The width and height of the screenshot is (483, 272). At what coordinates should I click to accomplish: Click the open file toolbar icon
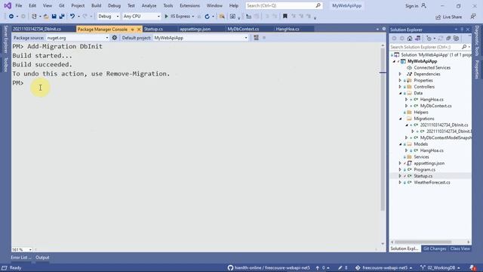point(46,17)
